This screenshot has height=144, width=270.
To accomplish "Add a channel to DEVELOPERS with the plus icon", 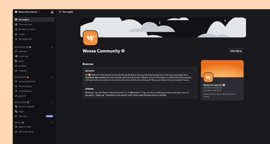I will point(52,102).
